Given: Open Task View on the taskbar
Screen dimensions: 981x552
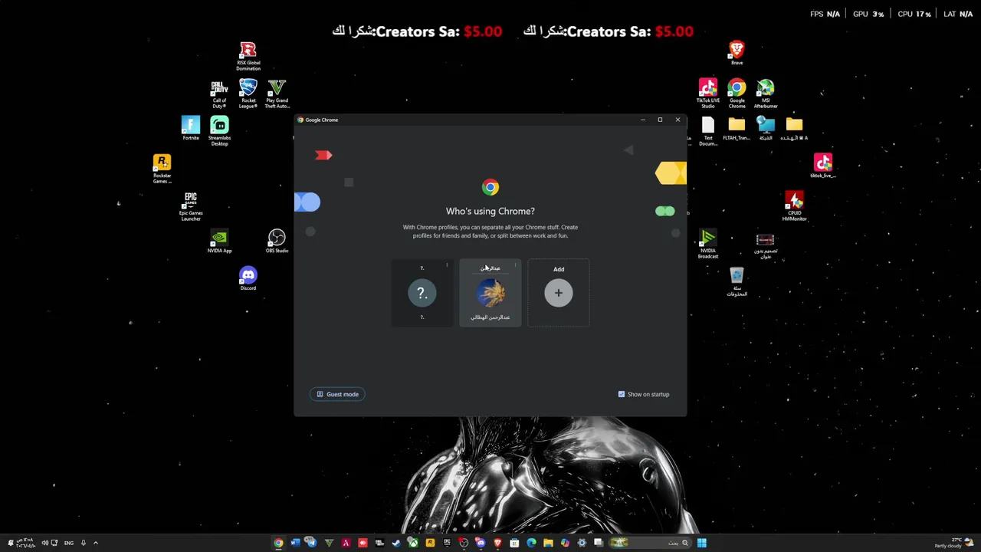Looking at the screenshot, I should [x=599, y=543].
